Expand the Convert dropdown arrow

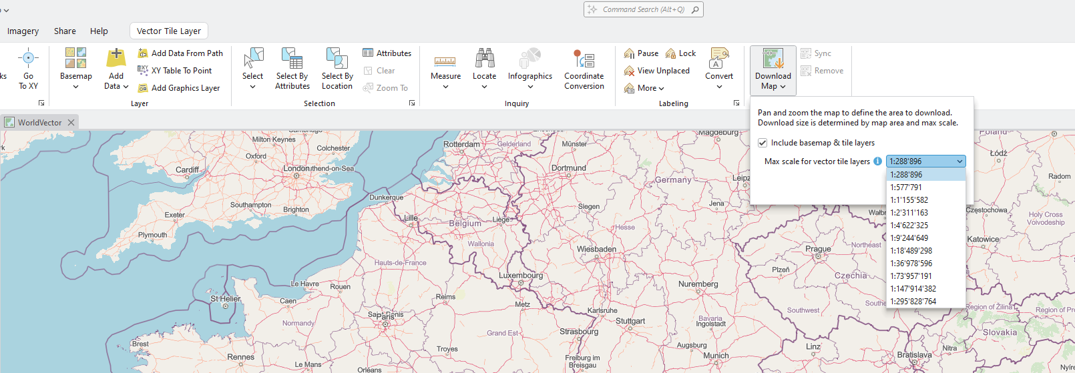pos(719,87)
